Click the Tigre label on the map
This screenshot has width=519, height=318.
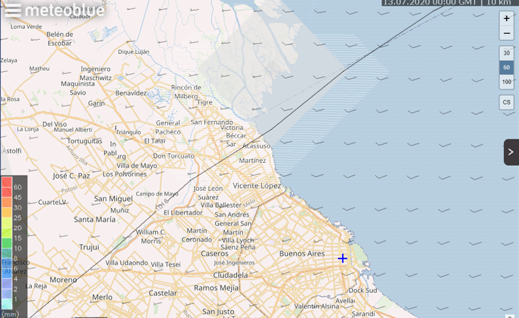[x=205, y=102]
